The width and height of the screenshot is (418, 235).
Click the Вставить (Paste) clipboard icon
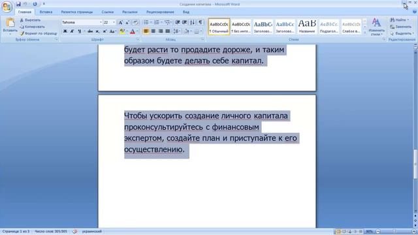10,23
